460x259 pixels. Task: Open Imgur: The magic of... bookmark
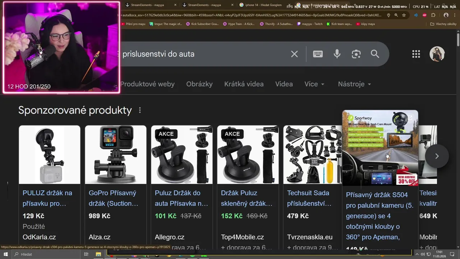click(x=166, y=24)
